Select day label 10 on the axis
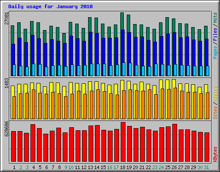The width and height of the screenshot is (220, 172). point(71,167)
